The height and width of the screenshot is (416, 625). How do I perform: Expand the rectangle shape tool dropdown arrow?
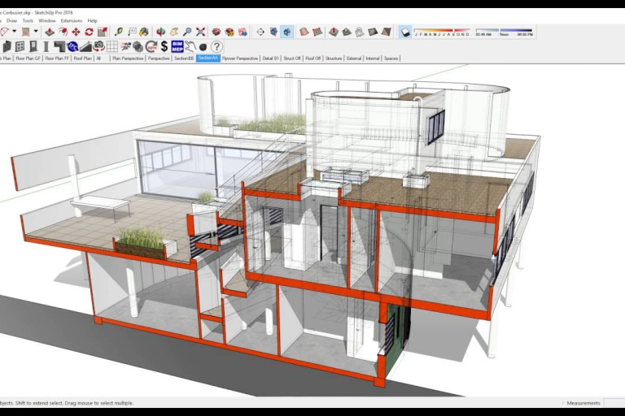[x=36, y=31]
